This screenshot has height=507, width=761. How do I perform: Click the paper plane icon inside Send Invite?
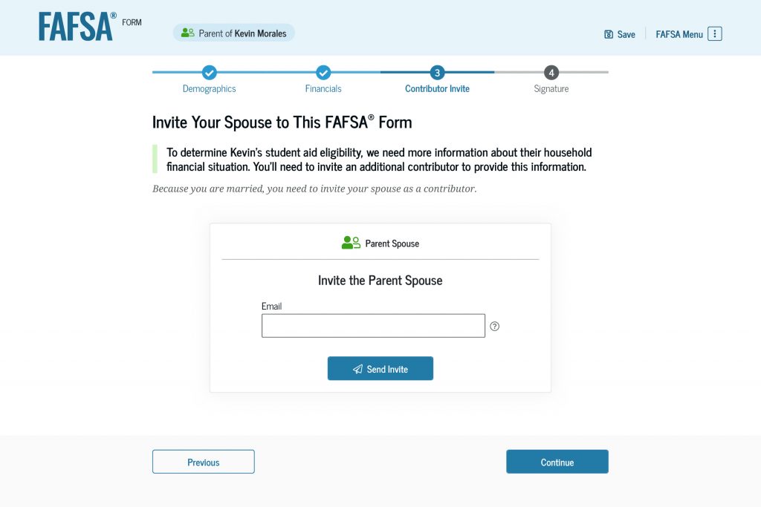point(357,368)
